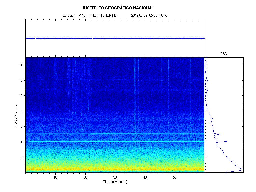Click the PSD panel heading
The image size is (256, 192).
click(224, 54)
